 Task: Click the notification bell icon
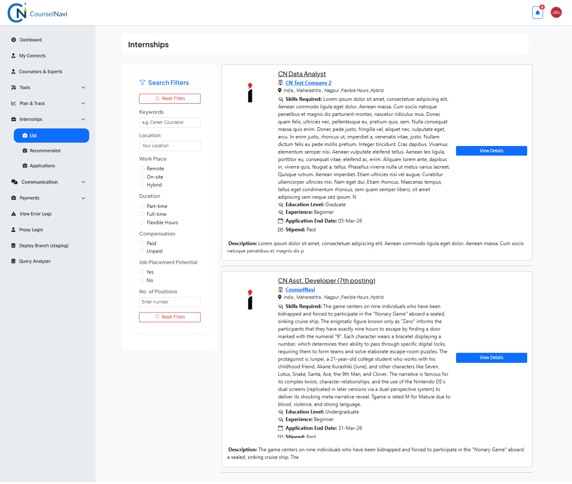click(x=537, y=13)
